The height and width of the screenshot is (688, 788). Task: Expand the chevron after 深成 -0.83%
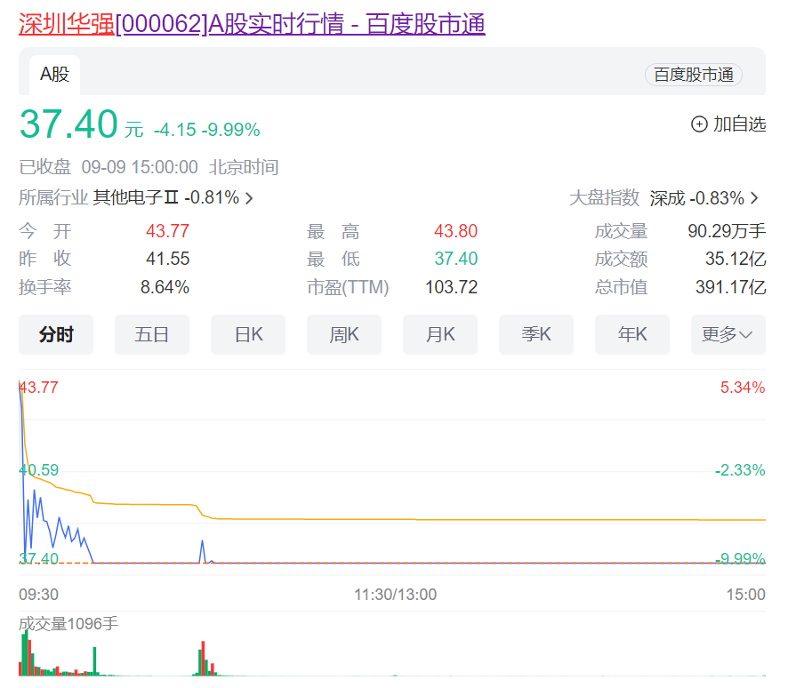[754, 198]
